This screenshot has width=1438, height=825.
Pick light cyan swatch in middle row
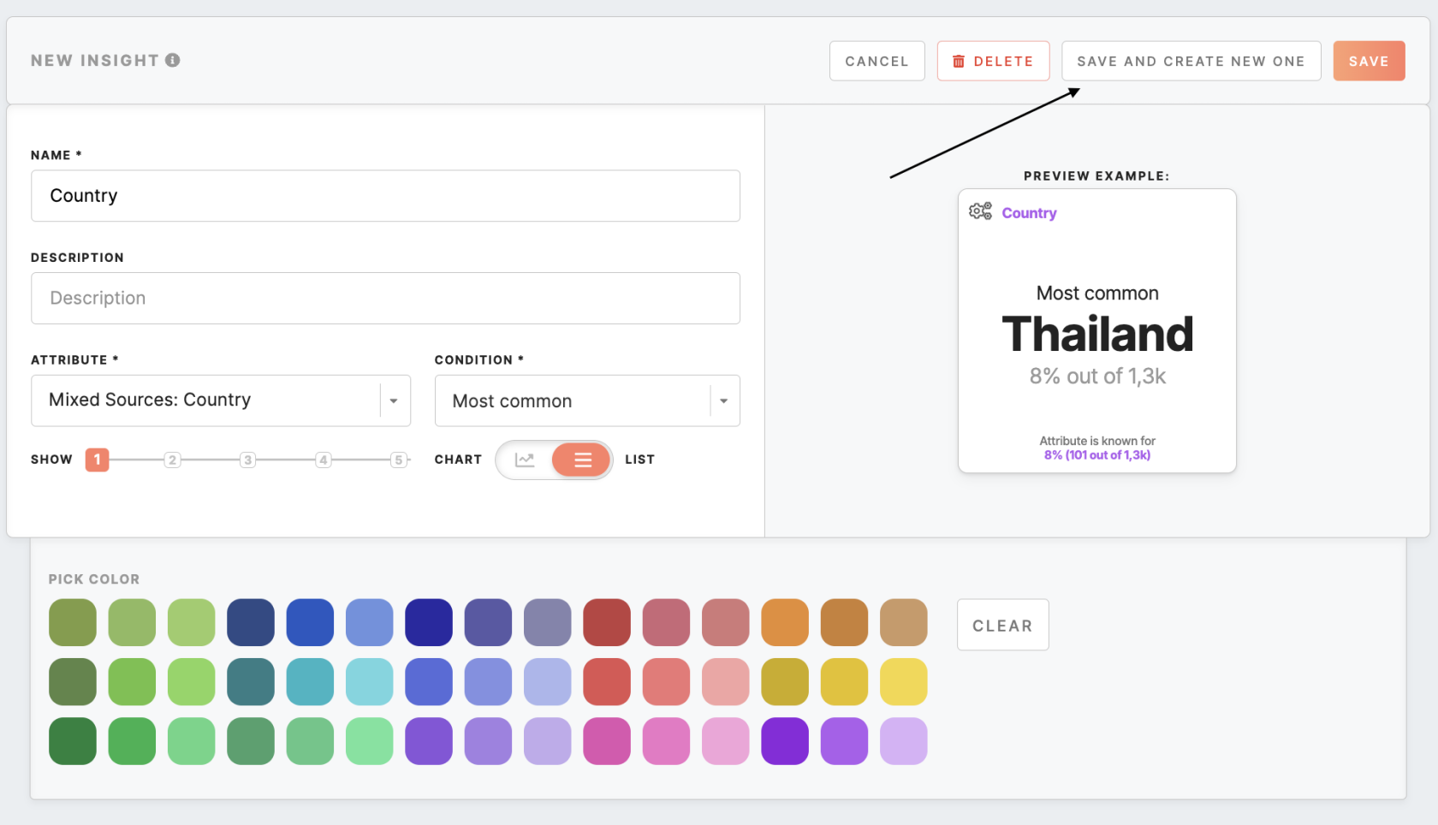pyautogui.click(x=370, y=682)
